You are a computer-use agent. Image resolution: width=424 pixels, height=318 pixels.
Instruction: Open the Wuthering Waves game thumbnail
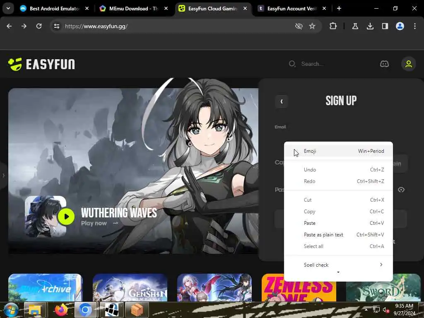[45, 216]
